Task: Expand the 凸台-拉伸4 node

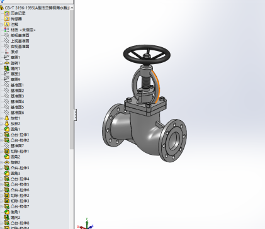Action: (x=1, y=179)
